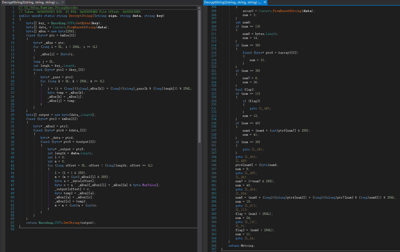Close the active right DecryptString2 tab
Screen dimensions: 400x252
point(265,2)
